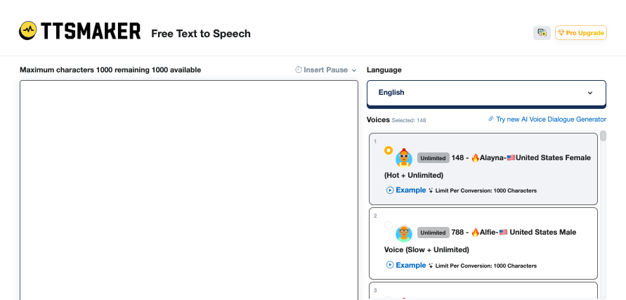
Task: Play the Example for Alfie voice
Action: tap(406, 266)
